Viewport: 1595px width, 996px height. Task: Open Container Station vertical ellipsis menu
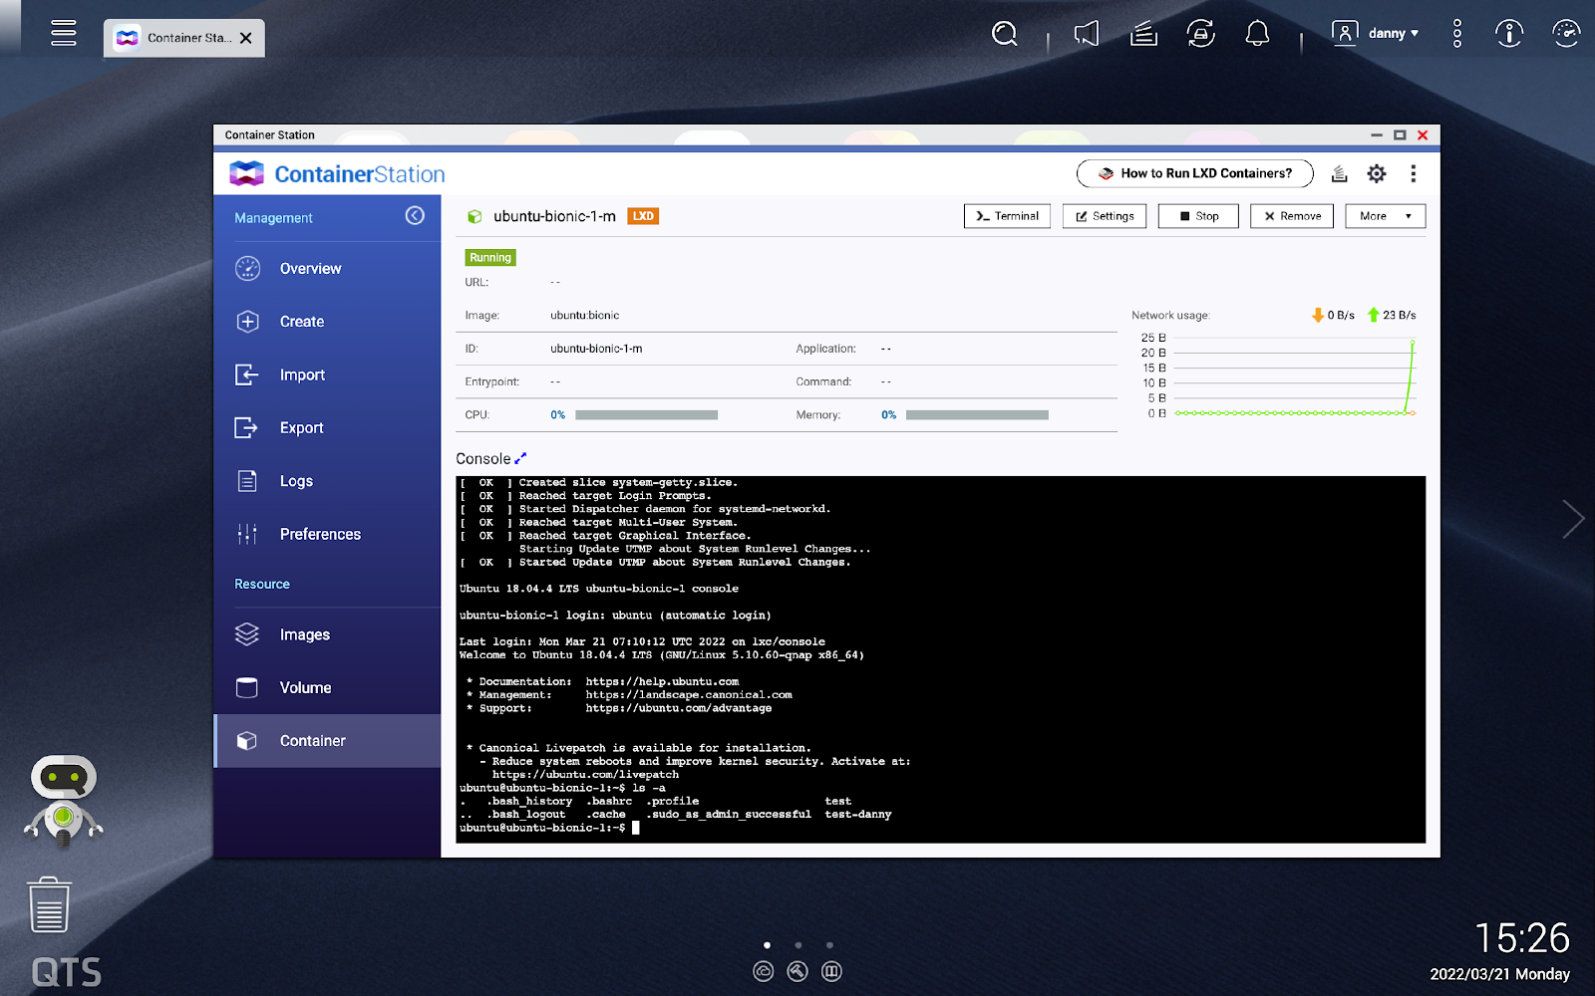click(x=1413, y=174)
